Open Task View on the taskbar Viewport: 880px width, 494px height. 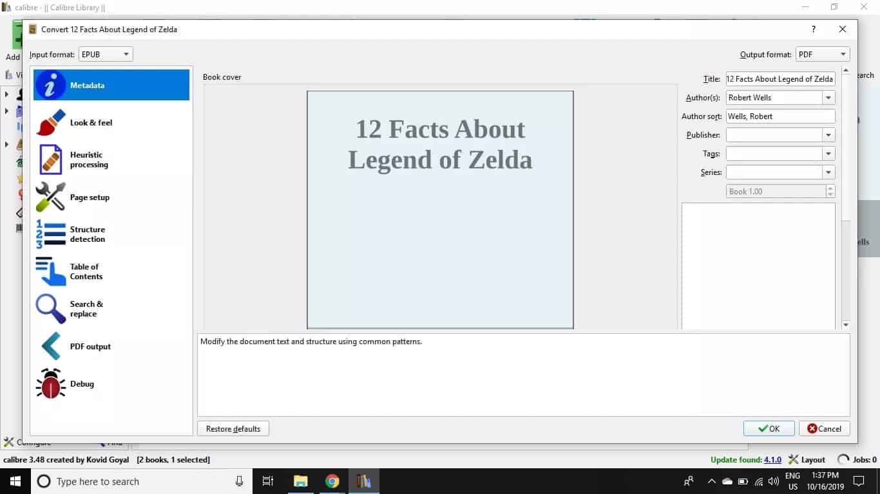268,481
